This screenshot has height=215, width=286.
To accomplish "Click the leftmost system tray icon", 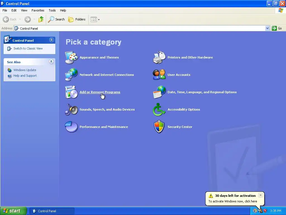I will [x=255, y=211].
